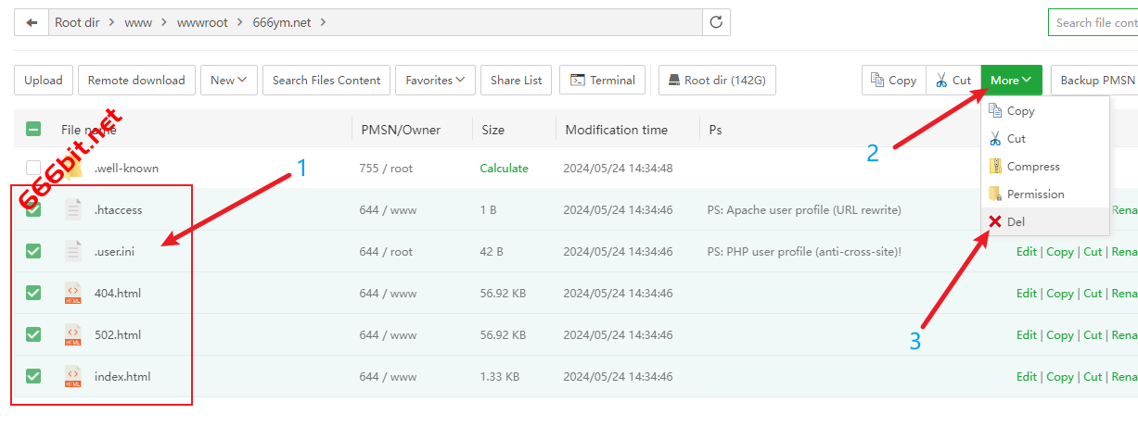The width and height of the screenshot is (1138, 427).
Task: Expand the New dropdown button
Action: tap(228, 81)
